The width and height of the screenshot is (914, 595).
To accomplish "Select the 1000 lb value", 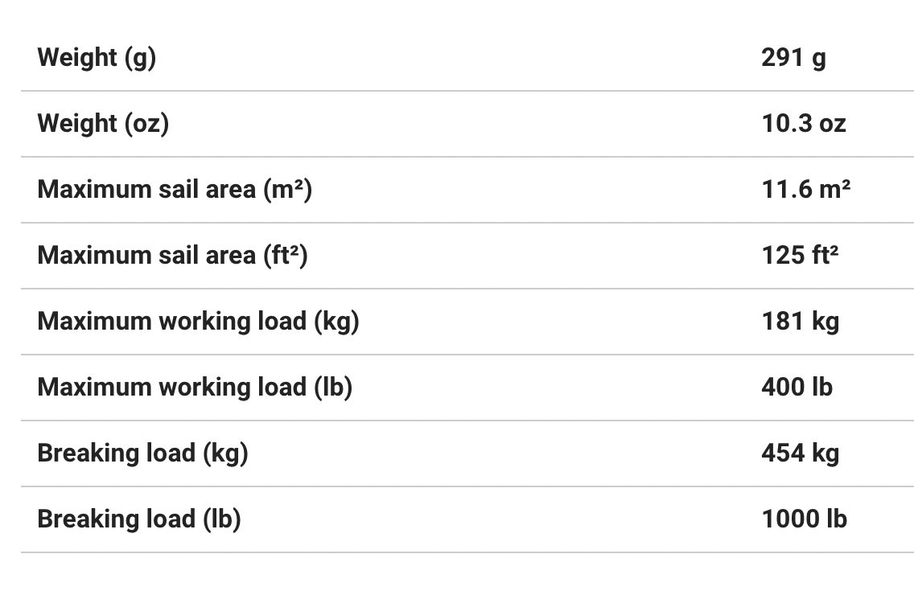I will tap(804, 519).
